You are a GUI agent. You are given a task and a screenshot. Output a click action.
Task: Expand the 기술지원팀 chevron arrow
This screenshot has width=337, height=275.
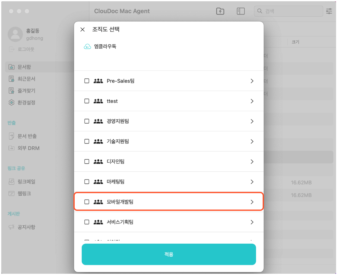click(x=252, y=141)
